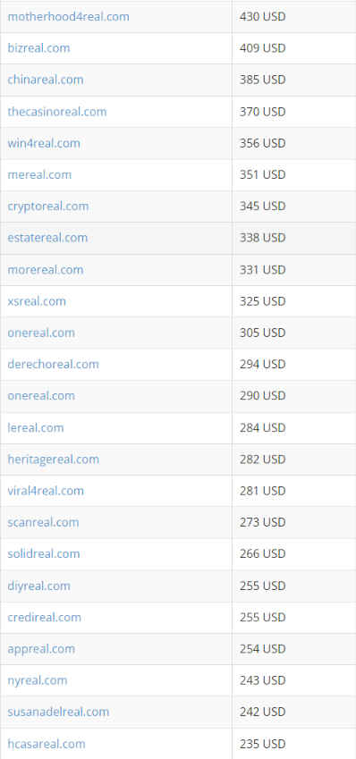356x759 pixels.
Task: Click onereal.com priced at 290 USD
Action: [41, 395]
